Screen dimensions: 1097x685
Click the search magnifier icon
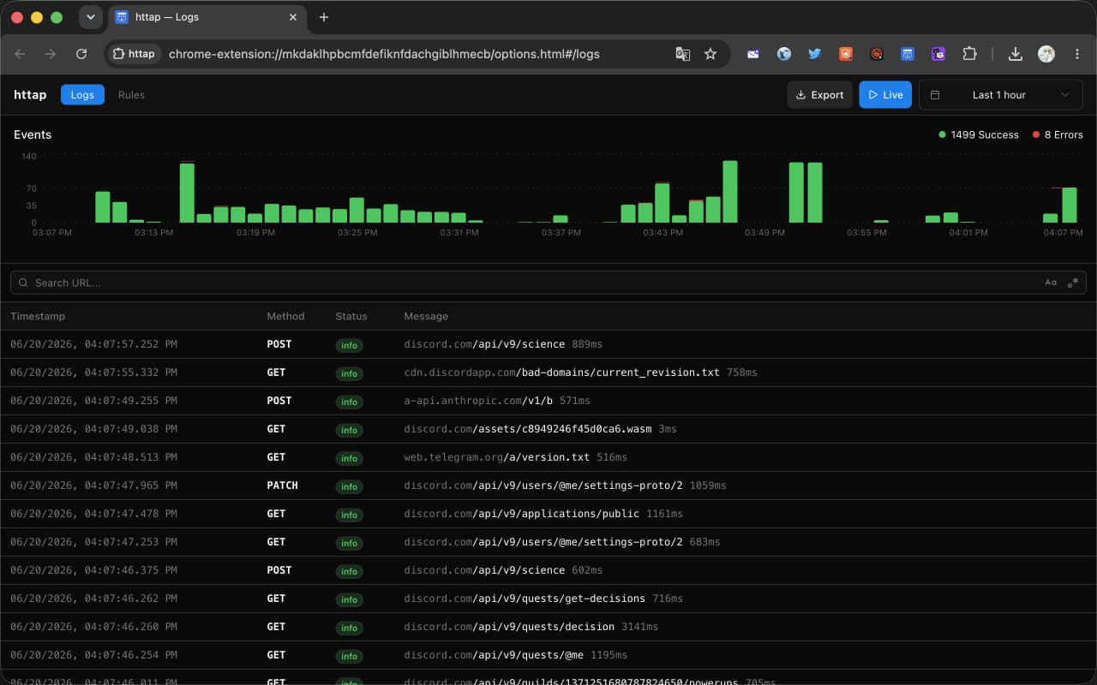point(22,283)
